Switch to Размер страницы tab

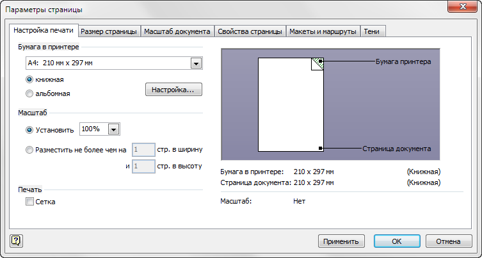tap(109, 31)
